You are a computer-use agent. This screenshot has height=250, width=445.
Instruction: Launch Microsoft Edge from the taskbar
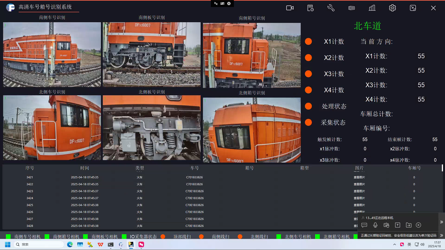pyautogui.click(x=70, y=244)
